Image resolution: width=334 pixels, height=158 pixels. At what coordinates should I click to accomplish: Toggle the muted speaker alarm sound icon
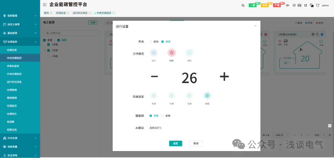click(288, 5)
